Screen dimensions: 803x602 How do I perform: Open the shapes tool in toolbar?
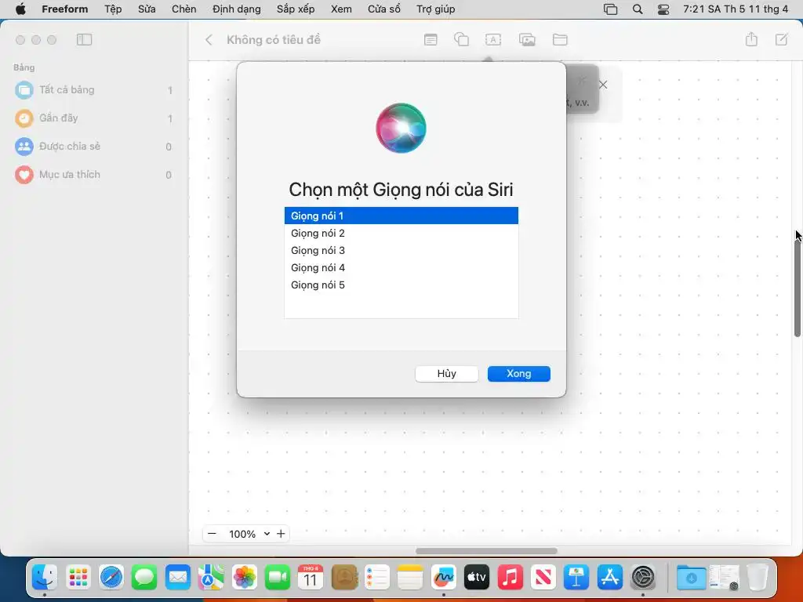461,39
